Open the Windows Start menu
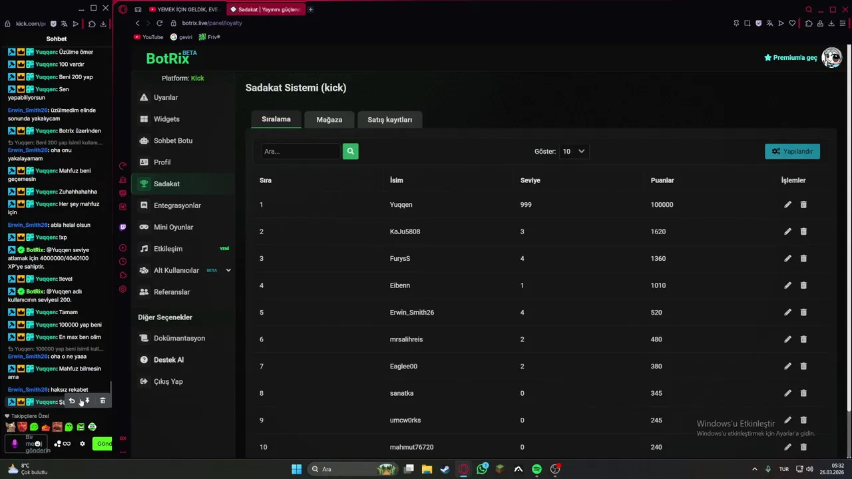The width and height of the screenshot is (852, 479). [296, 469]
